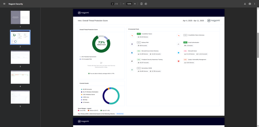Open the sidebar hamburger menu

[4, 4]
